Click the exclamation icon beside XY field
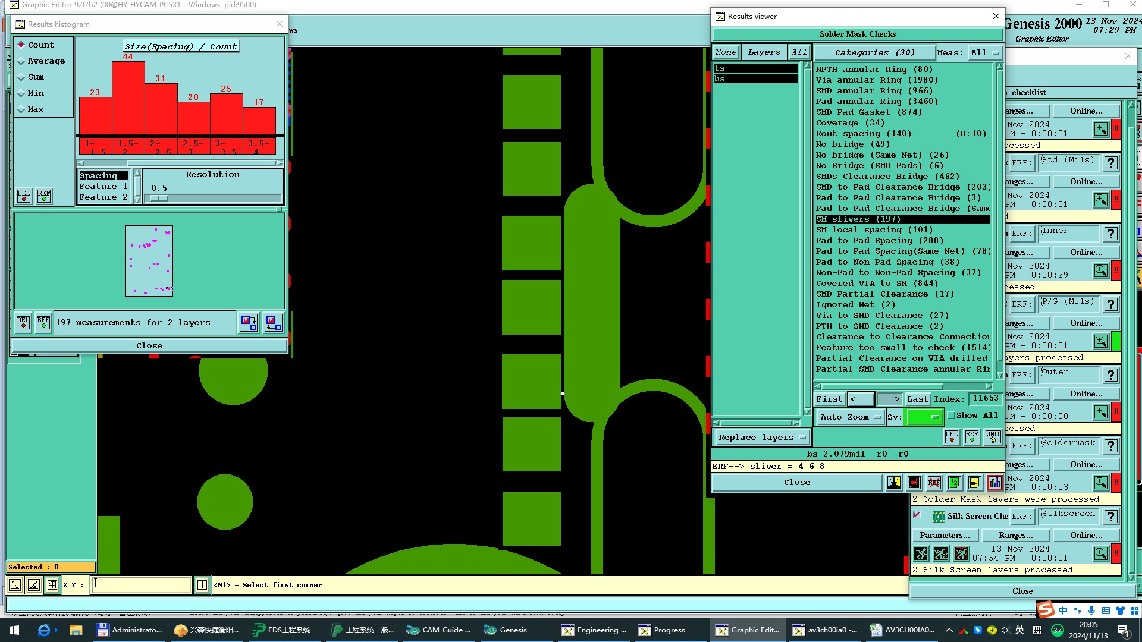1142x642 pixels. [202, 585]
